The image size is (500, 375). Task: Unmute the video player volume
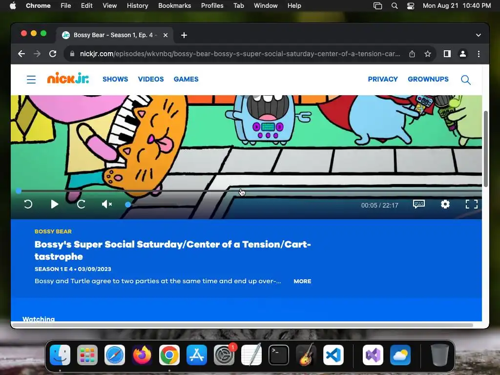107,204
